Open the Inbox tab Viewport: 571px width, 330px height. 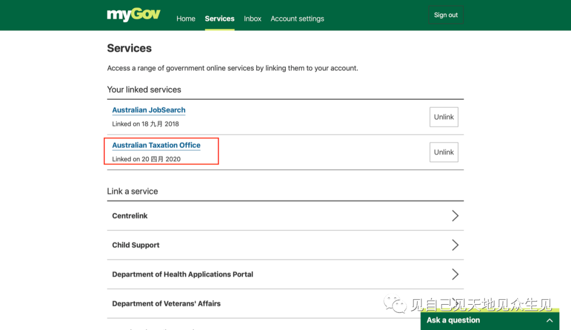(252, 18)
